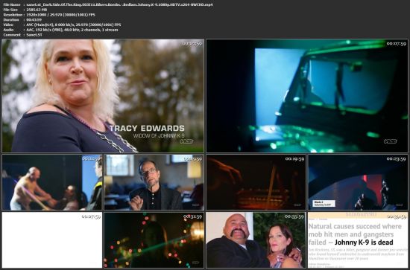
Task: Open the blank white thumbnail at 00:27:59
Action: point(51,240)
